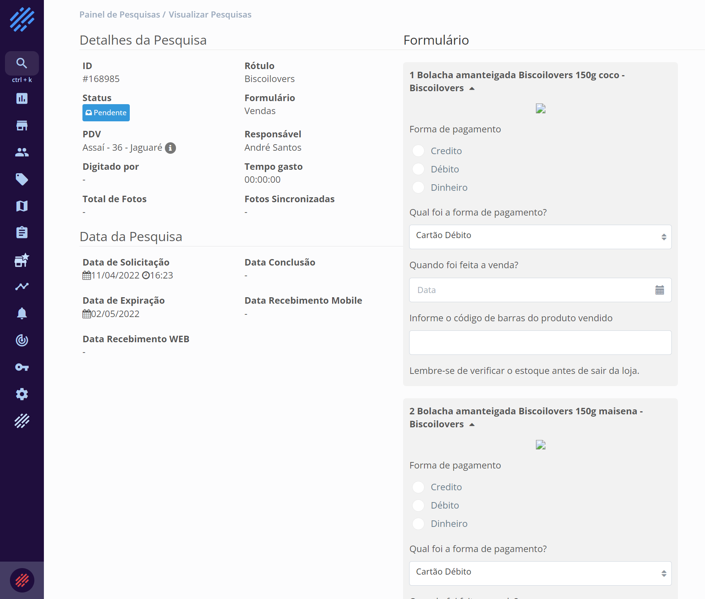Open the bar chart dashboard icon

tap(22, 98)
